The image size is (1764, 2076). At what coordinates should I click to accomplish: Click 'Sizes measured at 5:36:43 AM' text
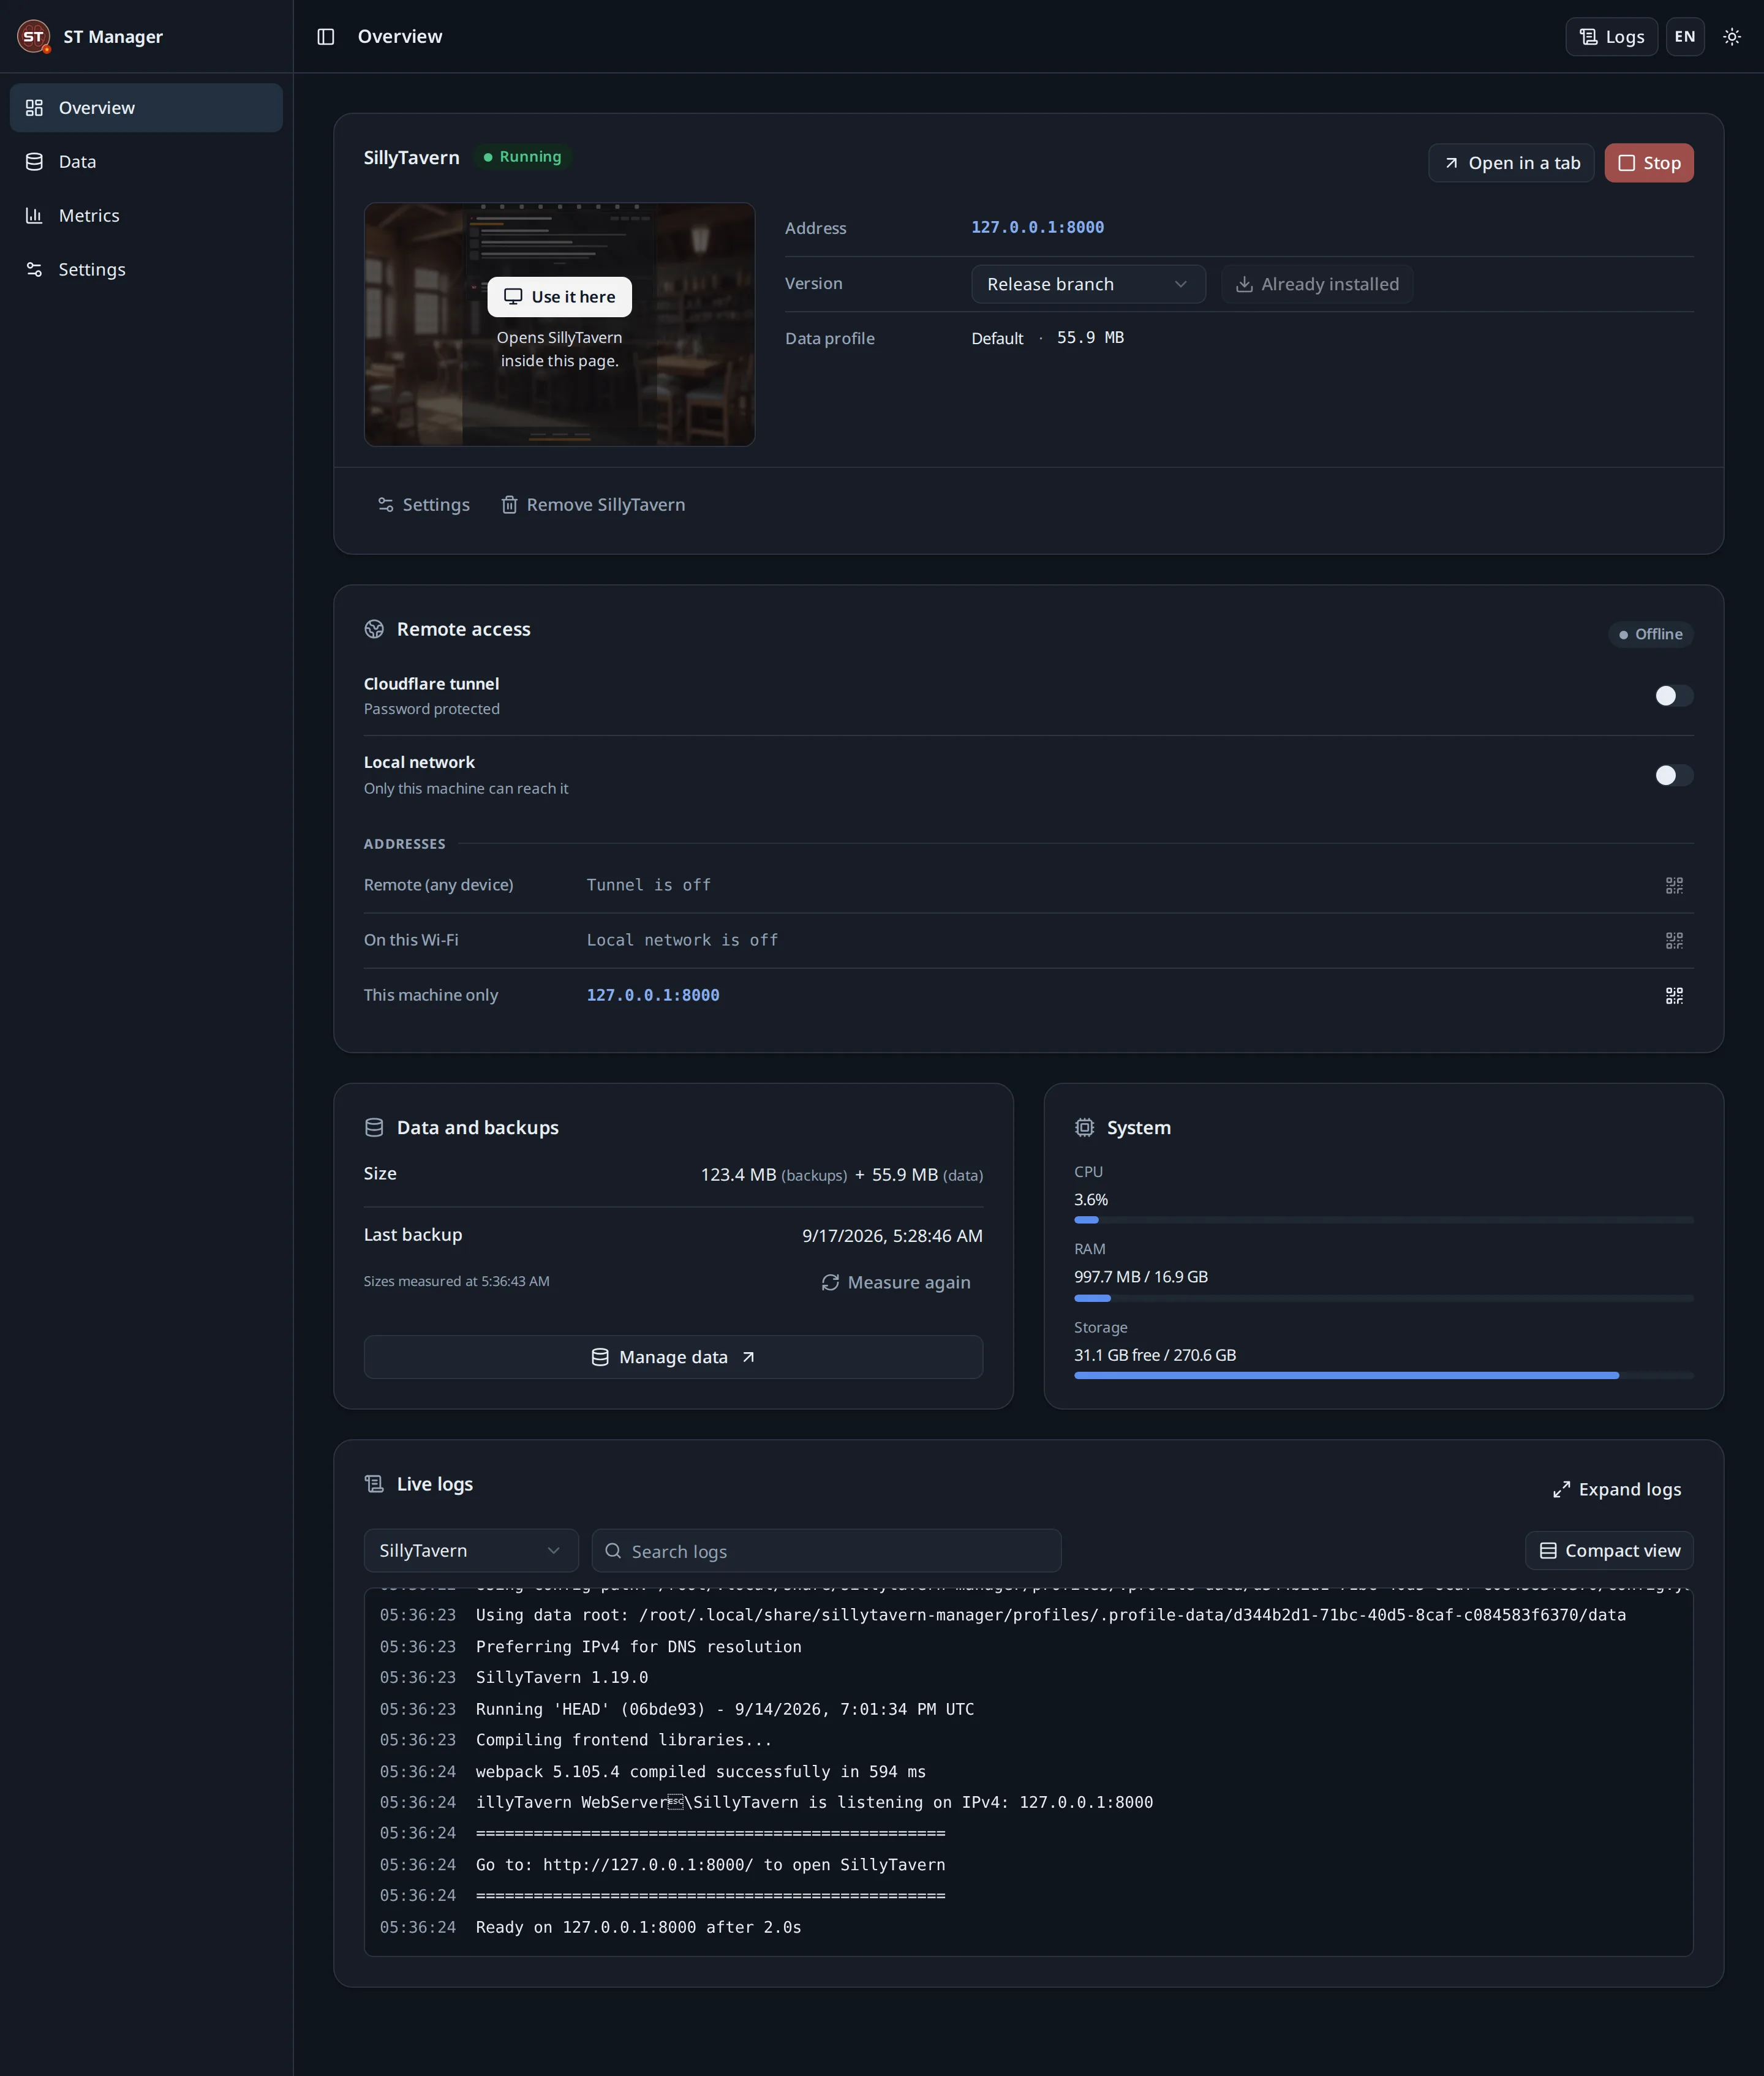click(456, 1282)
